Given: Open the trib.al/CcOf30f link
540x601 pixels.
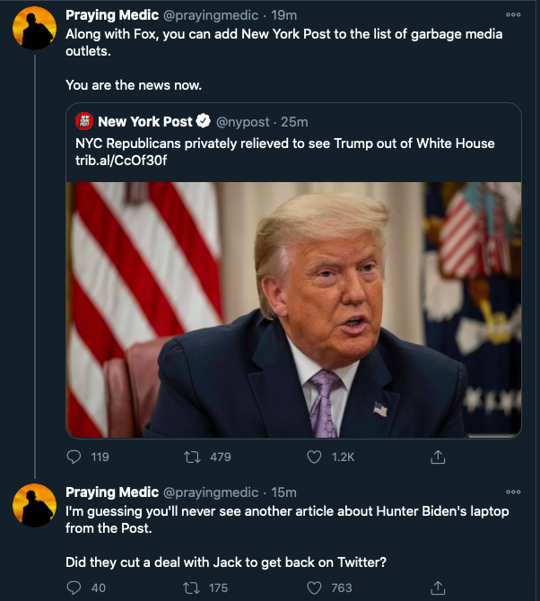Looking at the screenshot, I should (108, 160).
